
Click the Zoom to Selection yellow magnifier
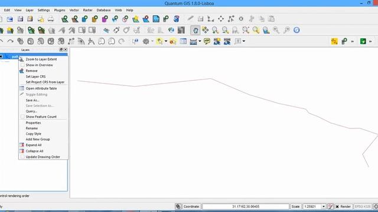coord(256,30)
